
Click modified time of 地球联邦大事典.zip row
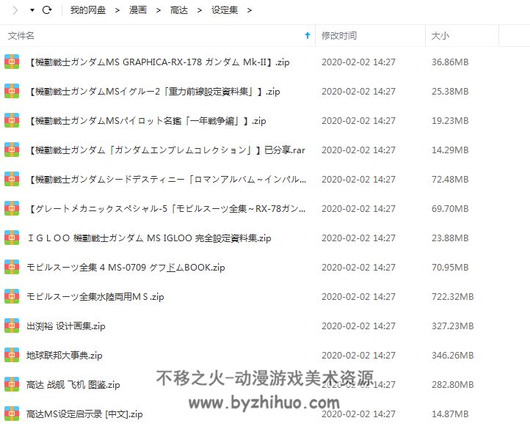coord(358,356)
